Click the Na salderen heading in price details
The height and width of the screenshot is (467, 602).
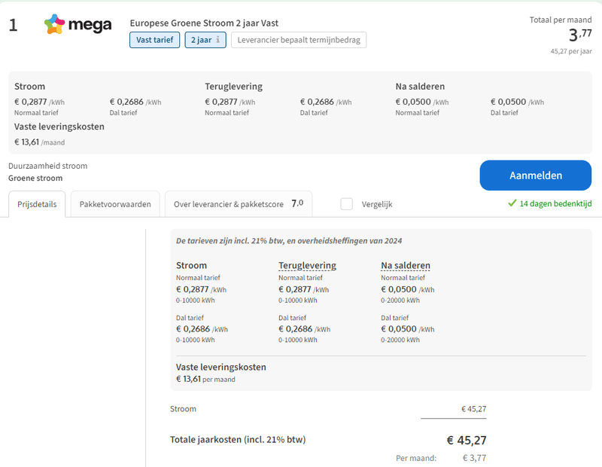(x=406, y=265)
